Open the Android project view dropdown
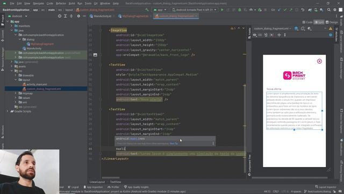The image size is (344, 194). 18,16
